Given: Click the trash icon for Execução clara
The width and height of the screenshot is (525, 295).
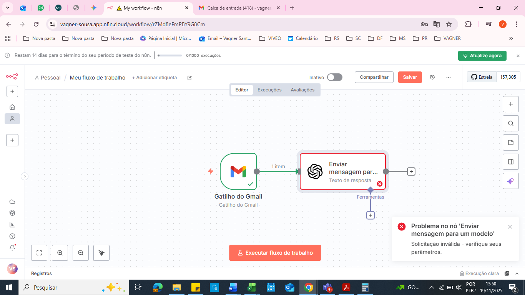Looking at the screenshot, I should (x=462, y=273).
